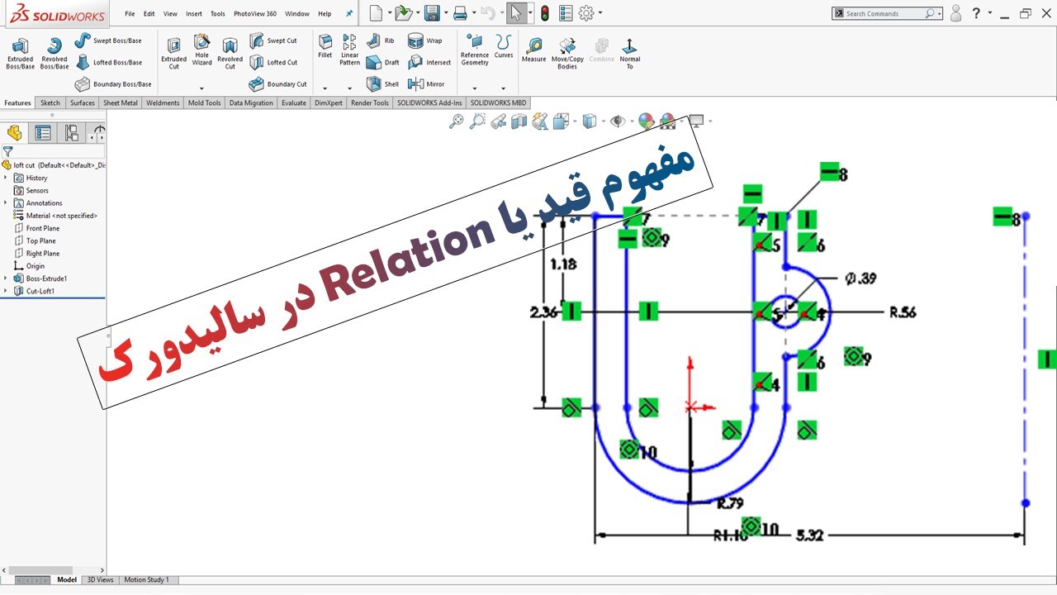Switch to the Evaluate tab
This screenshot has height=595, width=1057.
coord(294,103)
